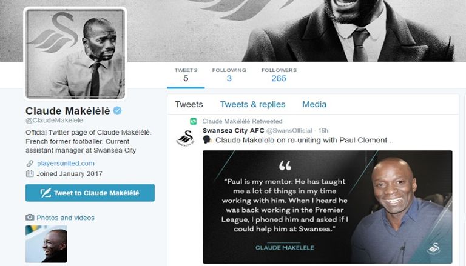Click the verified badge beside Claude Makélélé
The height and width of the screenshot is (266, 466).
click(118, 110)
